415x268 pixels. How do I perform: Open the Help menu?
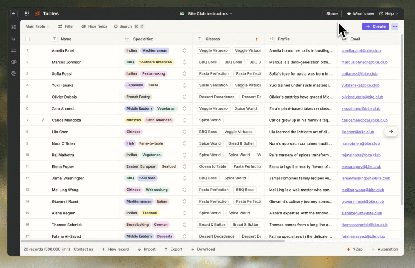coord(389,14)
